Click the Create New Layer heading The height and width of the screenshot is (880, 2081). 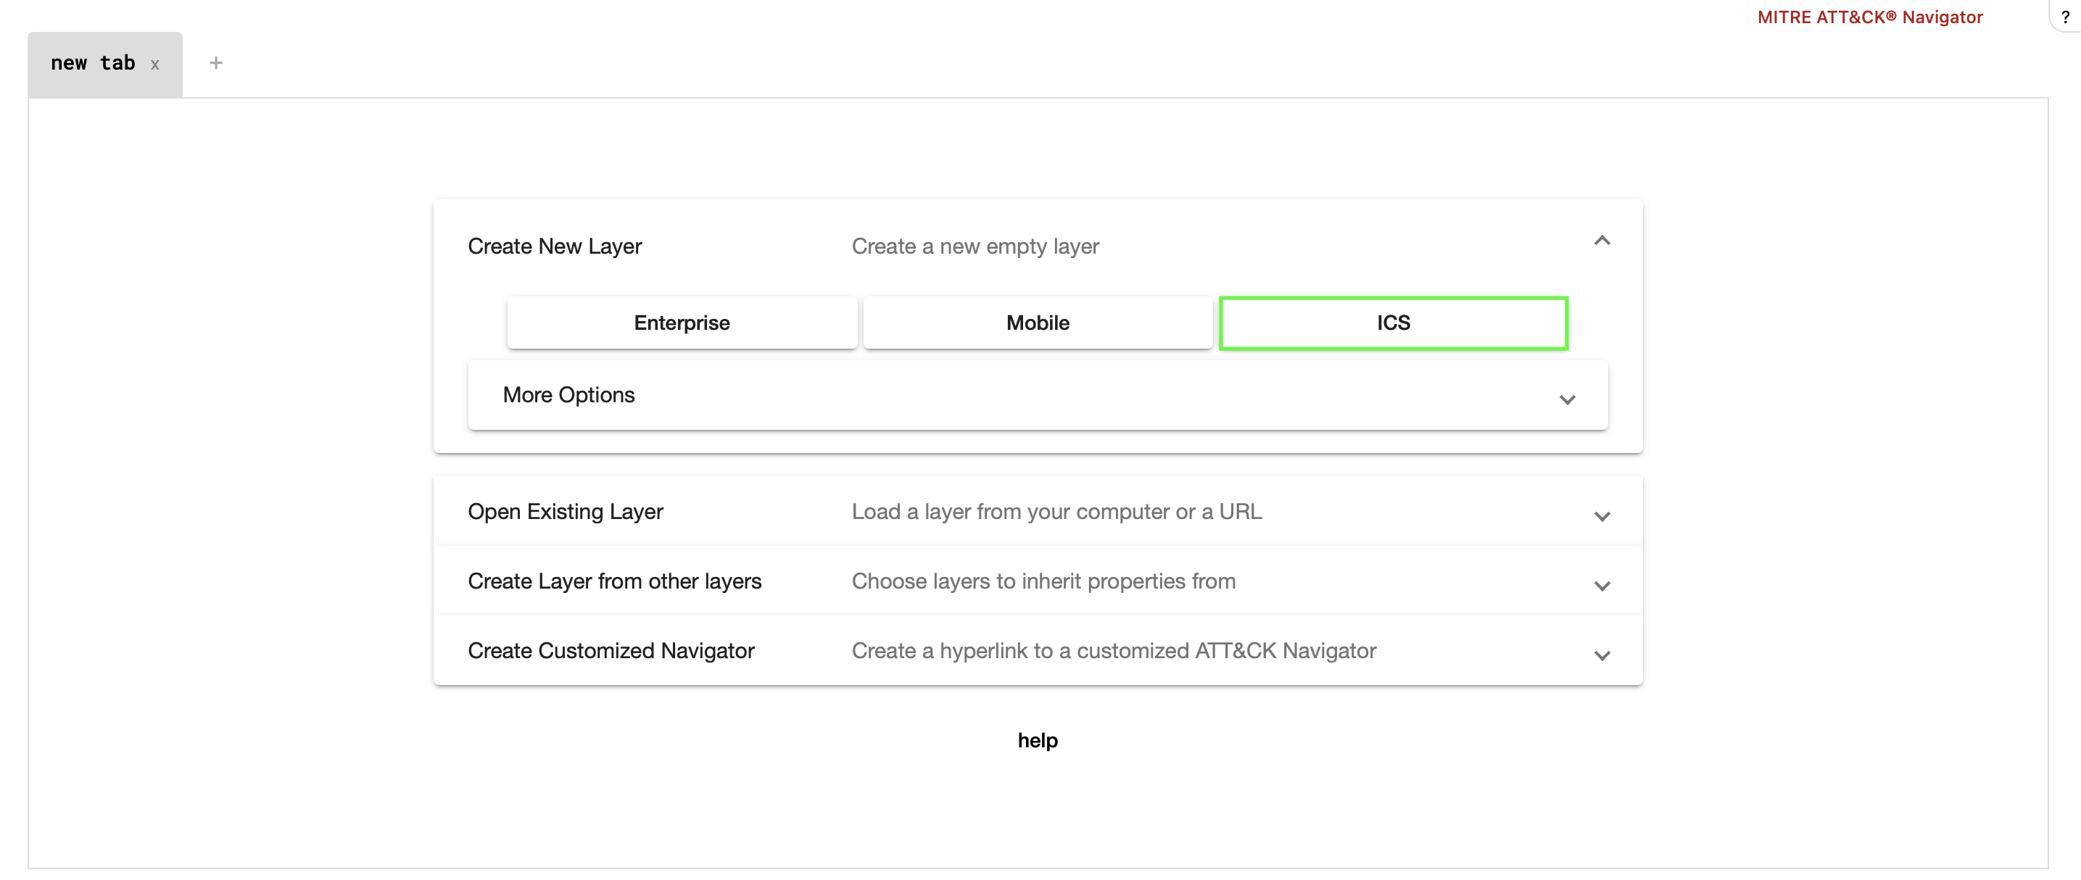[x=554, y=246]
